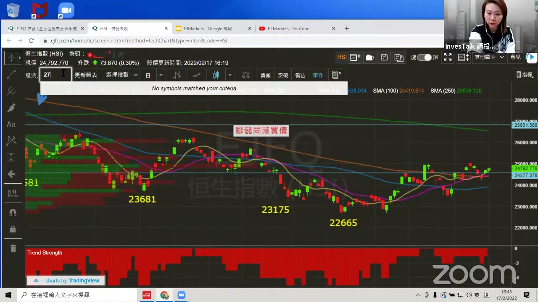Click the 意見 feedback button
The image size is (538, 302).
pos(515,57)
